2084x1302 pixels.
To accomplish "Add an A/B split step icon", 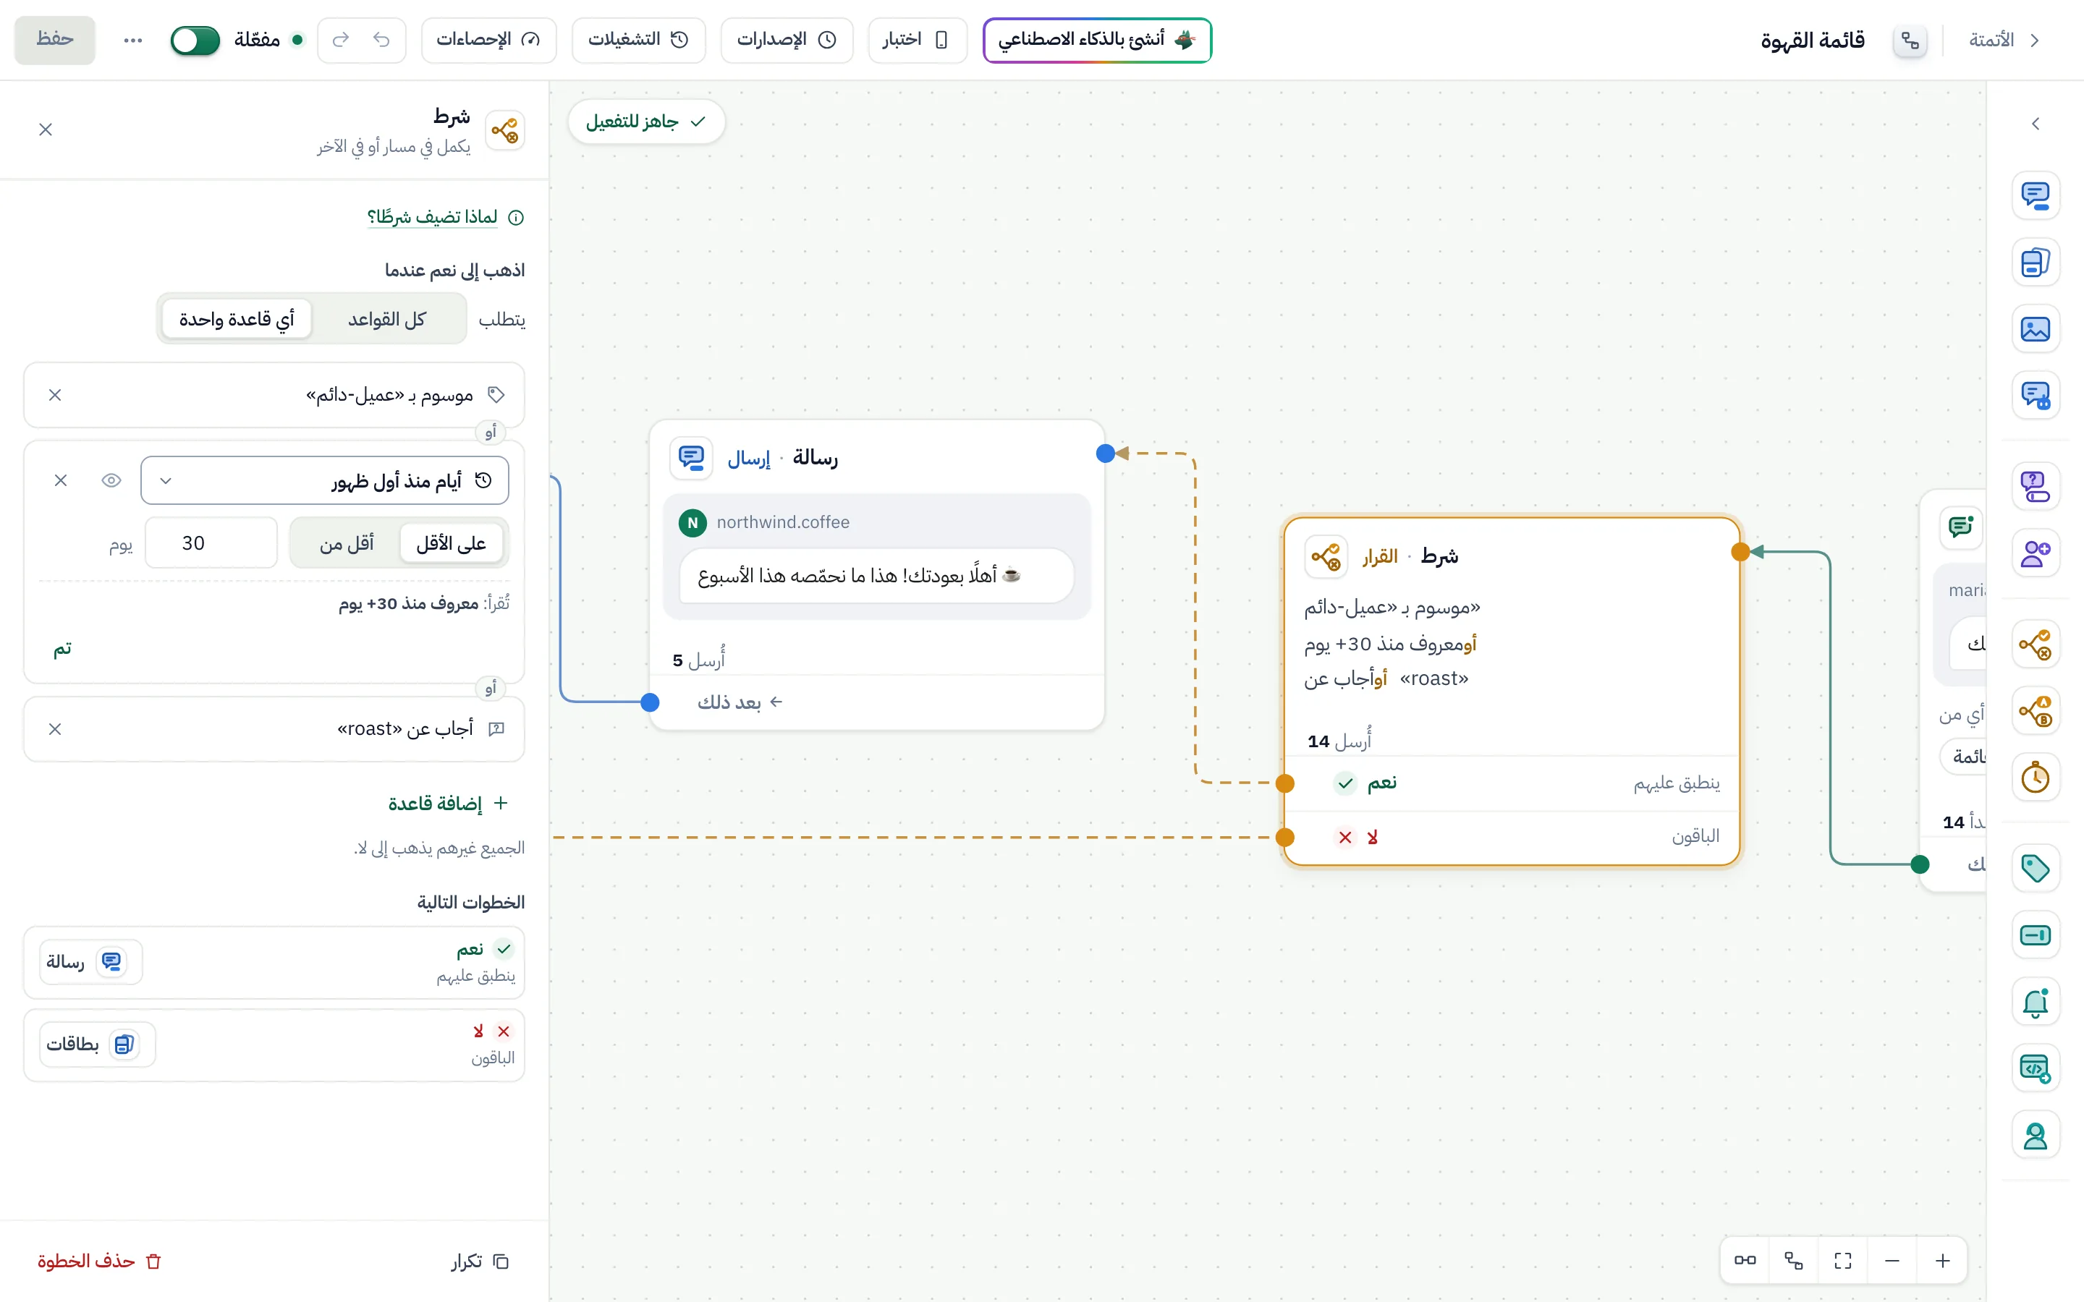I will (x=2035, y=711).
